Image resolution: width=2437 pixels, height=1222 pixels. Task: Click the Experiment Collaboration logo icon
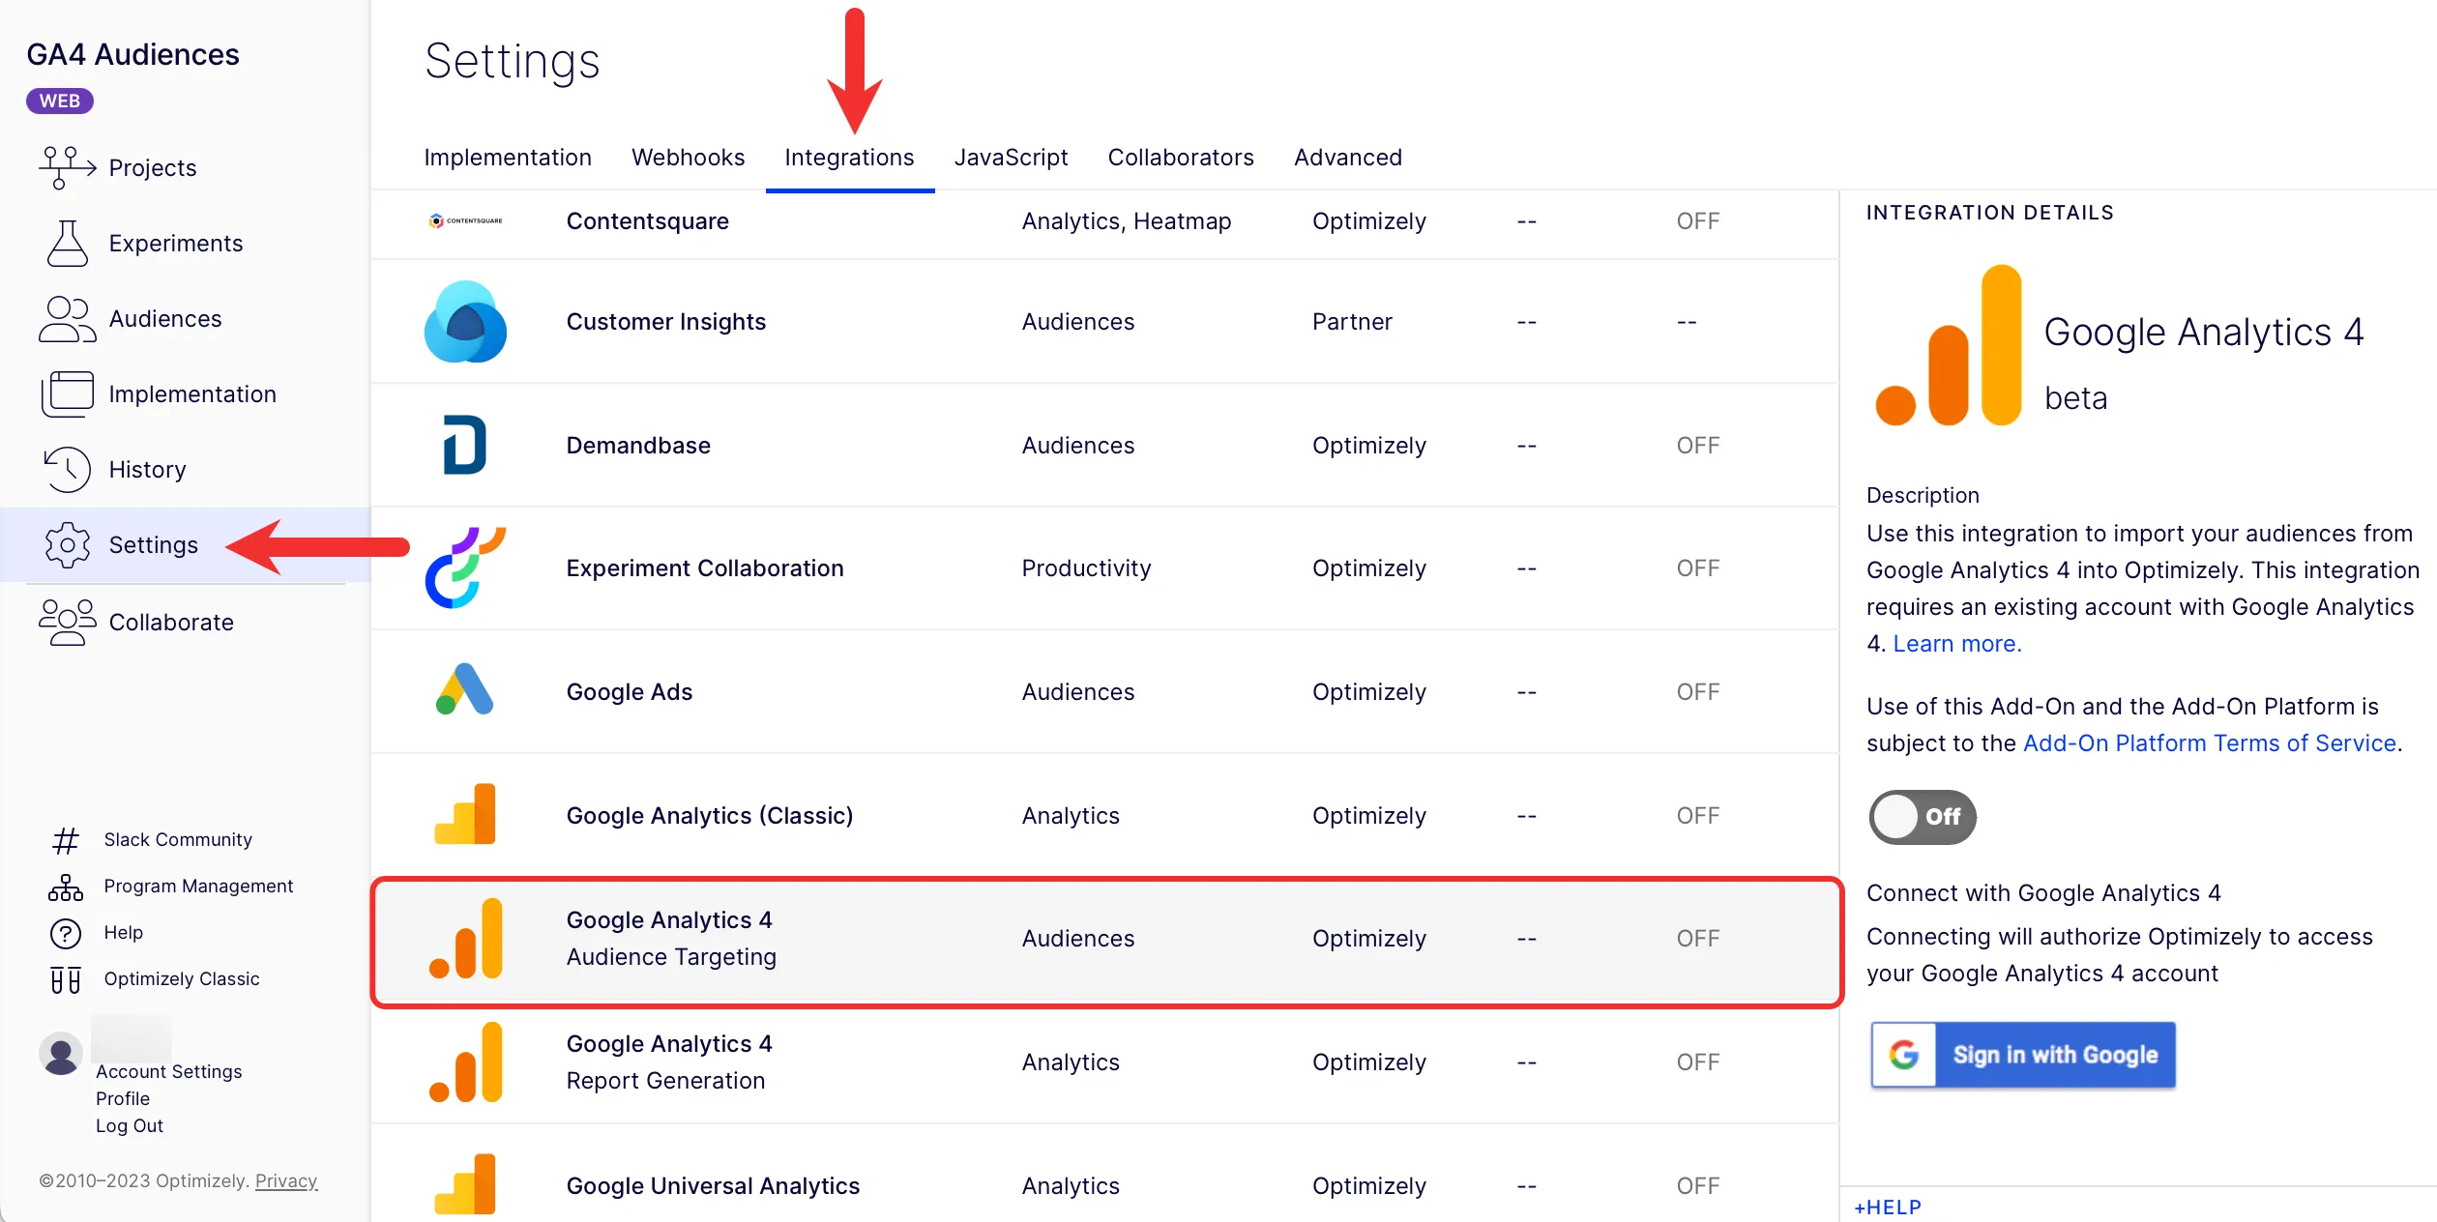click(465, 567)
